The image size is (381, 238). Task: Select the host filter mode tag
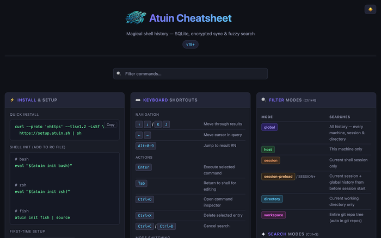268,149
